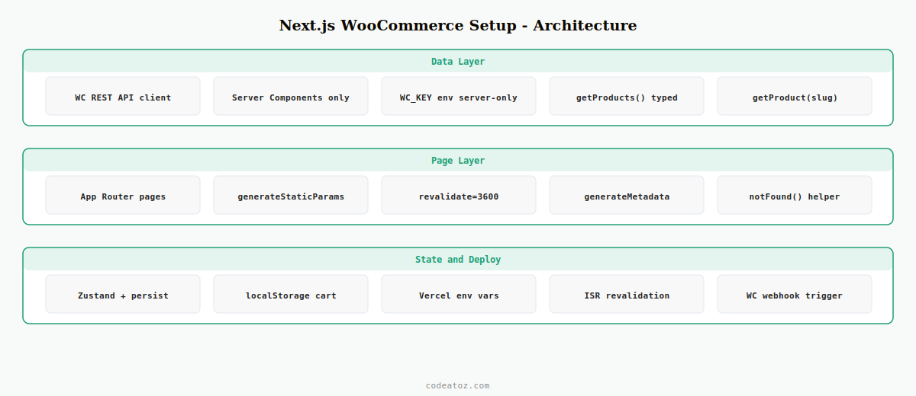This screenshot has width=916, height=396.
Task: Click the 'App Router pages' box
Action: tap(123, 195)
